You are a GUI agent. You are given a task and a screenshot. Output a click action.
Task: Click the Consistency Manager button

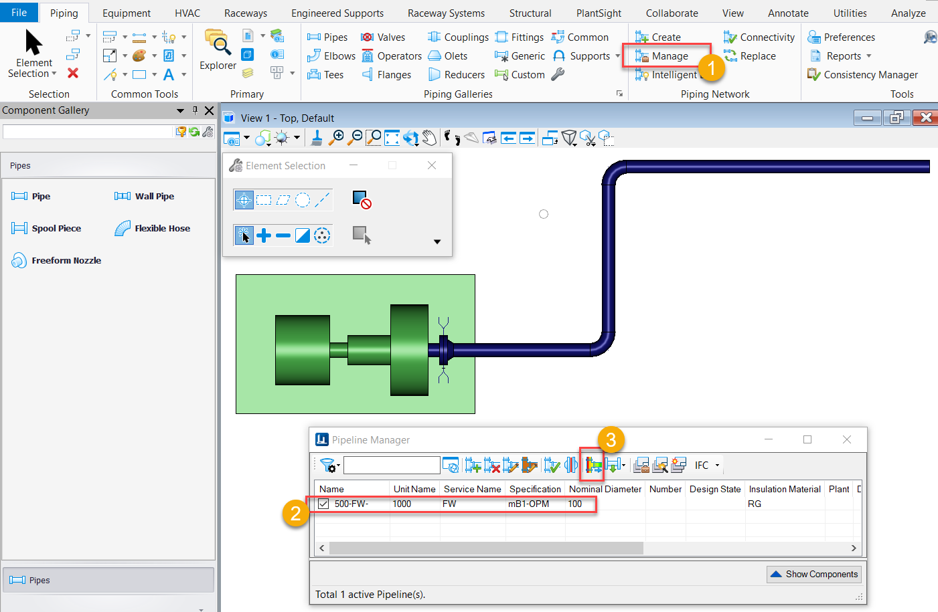(862, 75)
